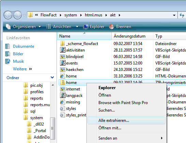Select the blindpixel GIF file icon
186x143 pixels.
tap(63, 56)
